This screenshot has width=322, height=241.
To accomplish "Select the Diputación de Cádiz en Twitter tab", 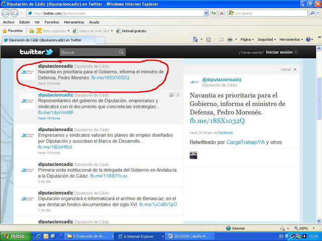I will 49,40.
